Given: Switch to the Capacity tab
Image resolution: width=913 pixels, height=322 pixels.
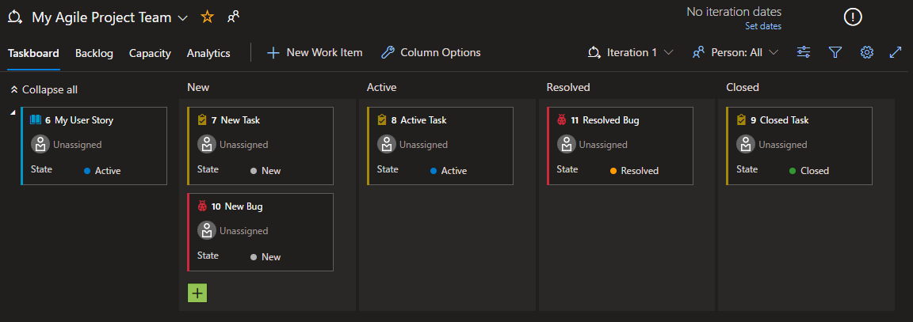Looking at the screenshot, I should pos(150,53).
